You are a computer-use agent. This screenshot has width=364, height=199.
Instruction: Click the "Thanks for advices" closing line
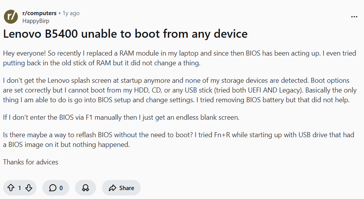click(x=31, y=162)
